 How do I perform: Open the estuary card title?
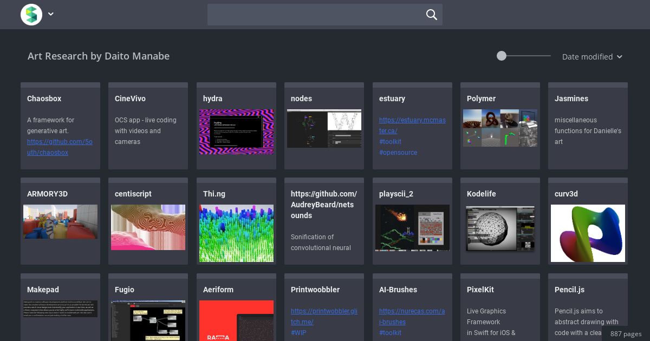point(392,99)
